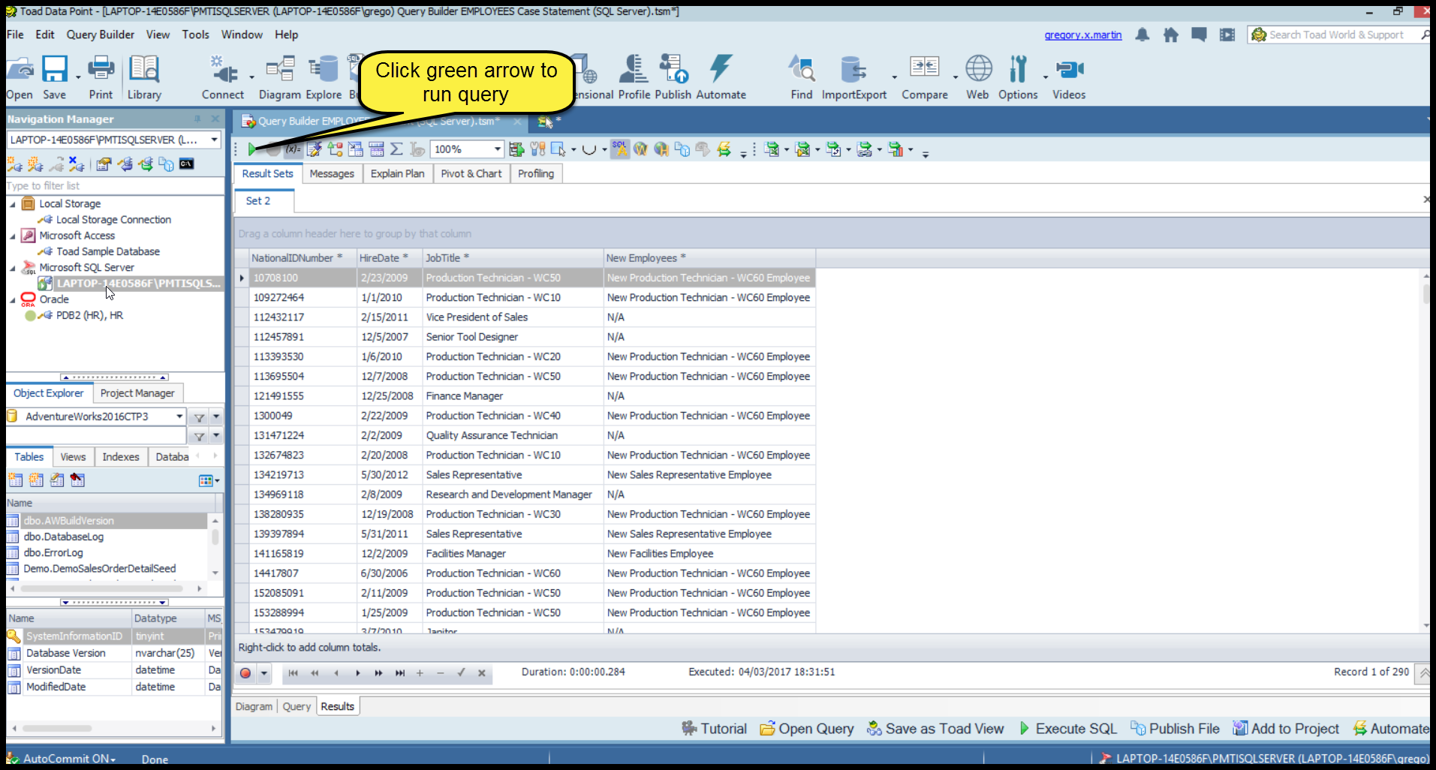This screenshot has width=1436, height=770.
Task: Click the Open Query button
Action: tap(807, 729)
